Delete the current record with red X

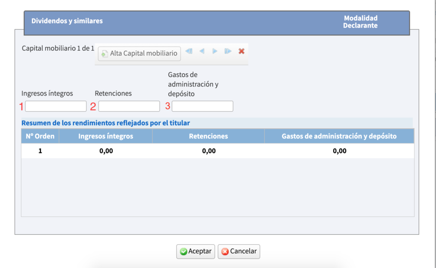tap(241, 51)
